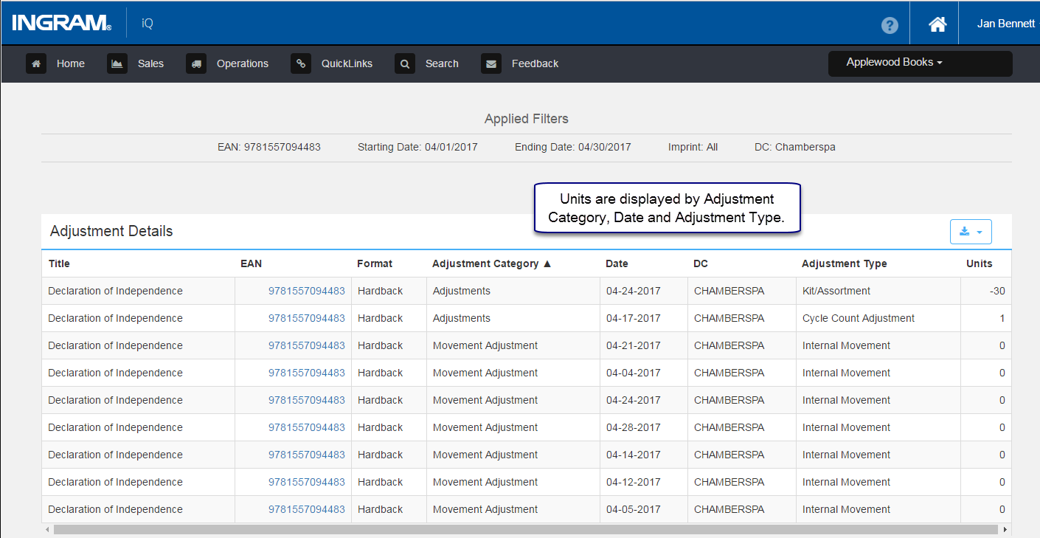Sort table by Date column header
Image resolution: width=1040 pixels, height=538 pixels.
(617, 263)
